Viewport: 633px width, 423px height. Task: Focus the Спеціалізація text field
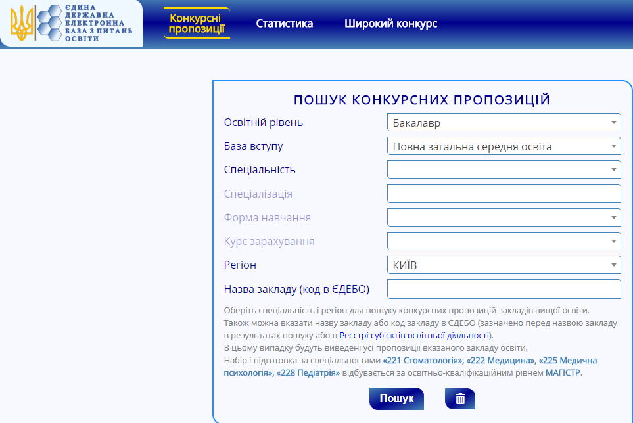point(504,193)
